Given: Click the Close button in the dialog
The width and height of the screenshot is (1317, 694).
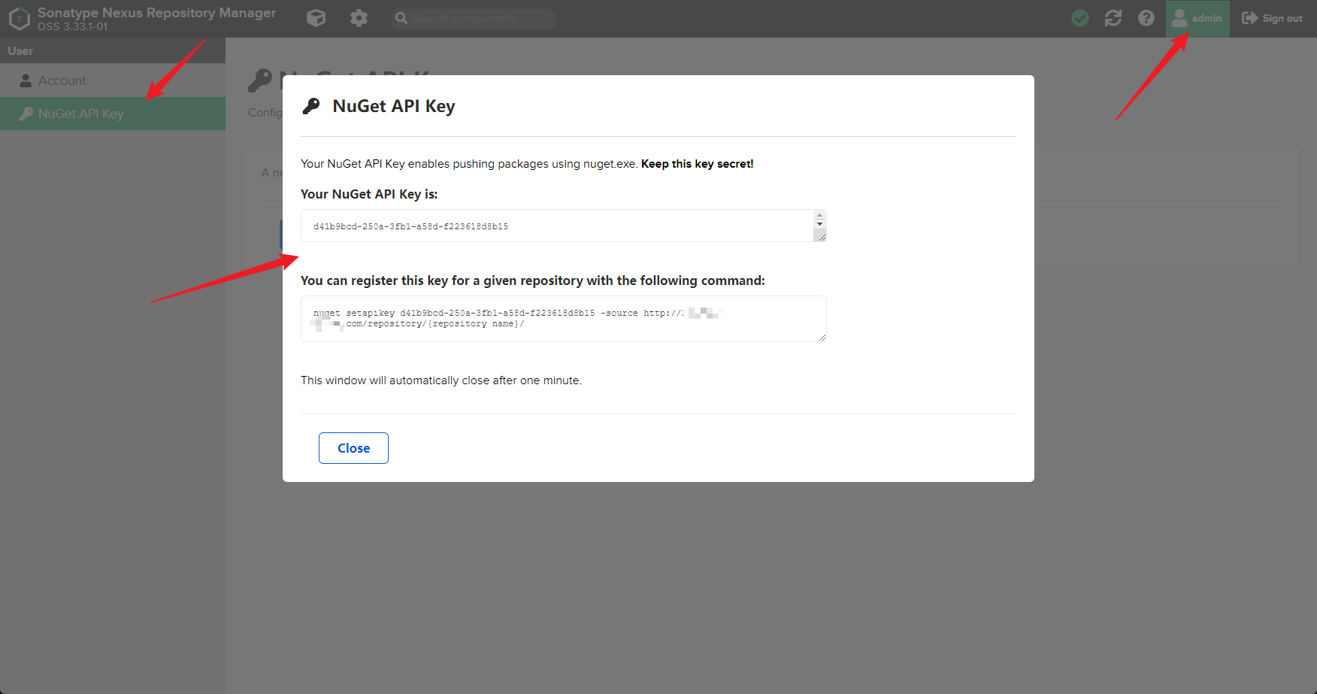Looking at the screenshot, I should (x=353, y=448).
